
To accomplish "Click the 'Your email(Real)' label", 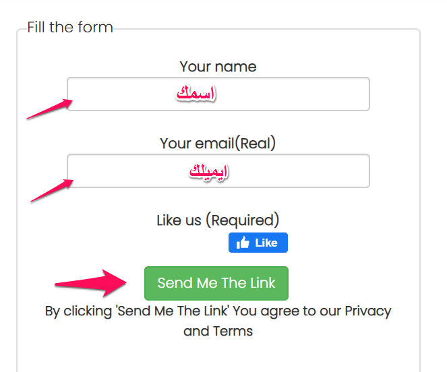I will (x=218, y=143).
